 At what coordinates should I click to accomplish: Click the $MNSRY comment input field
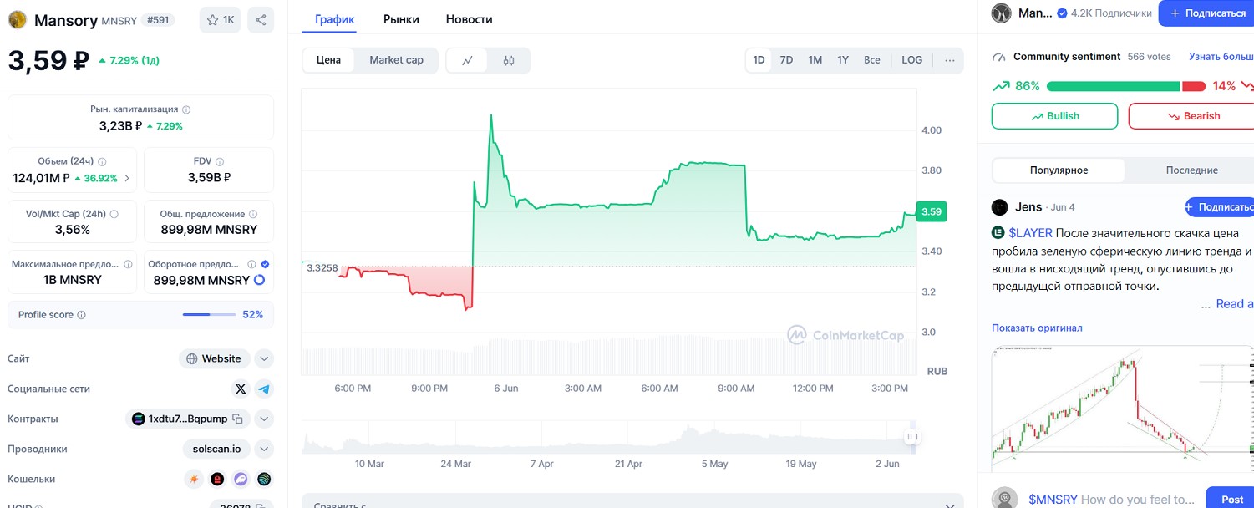tap(1109, 500)
